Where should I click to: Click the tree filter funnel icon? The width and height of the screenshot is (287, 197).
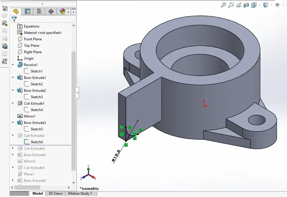click(x=14, y=19)
